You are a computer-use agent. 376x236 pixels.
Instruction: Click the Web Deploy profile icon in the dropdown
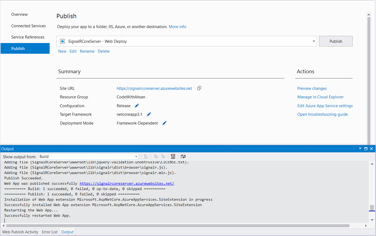point(62,41)
